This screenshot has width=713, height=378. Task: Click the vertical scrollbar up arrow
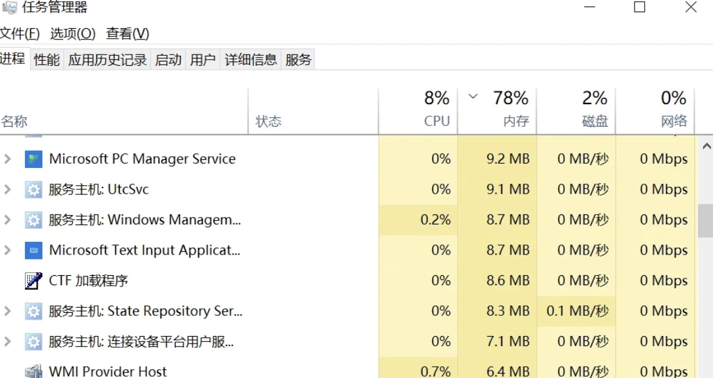pyautogui.click(x=706, y=146)
